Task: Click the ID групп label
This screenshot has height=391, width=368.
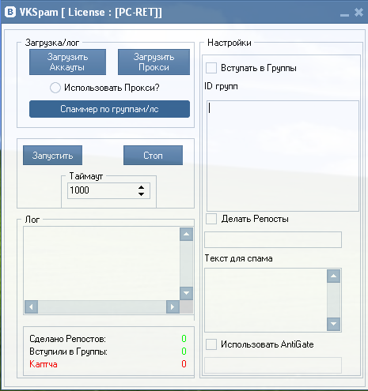Action: tap(221, 86)
